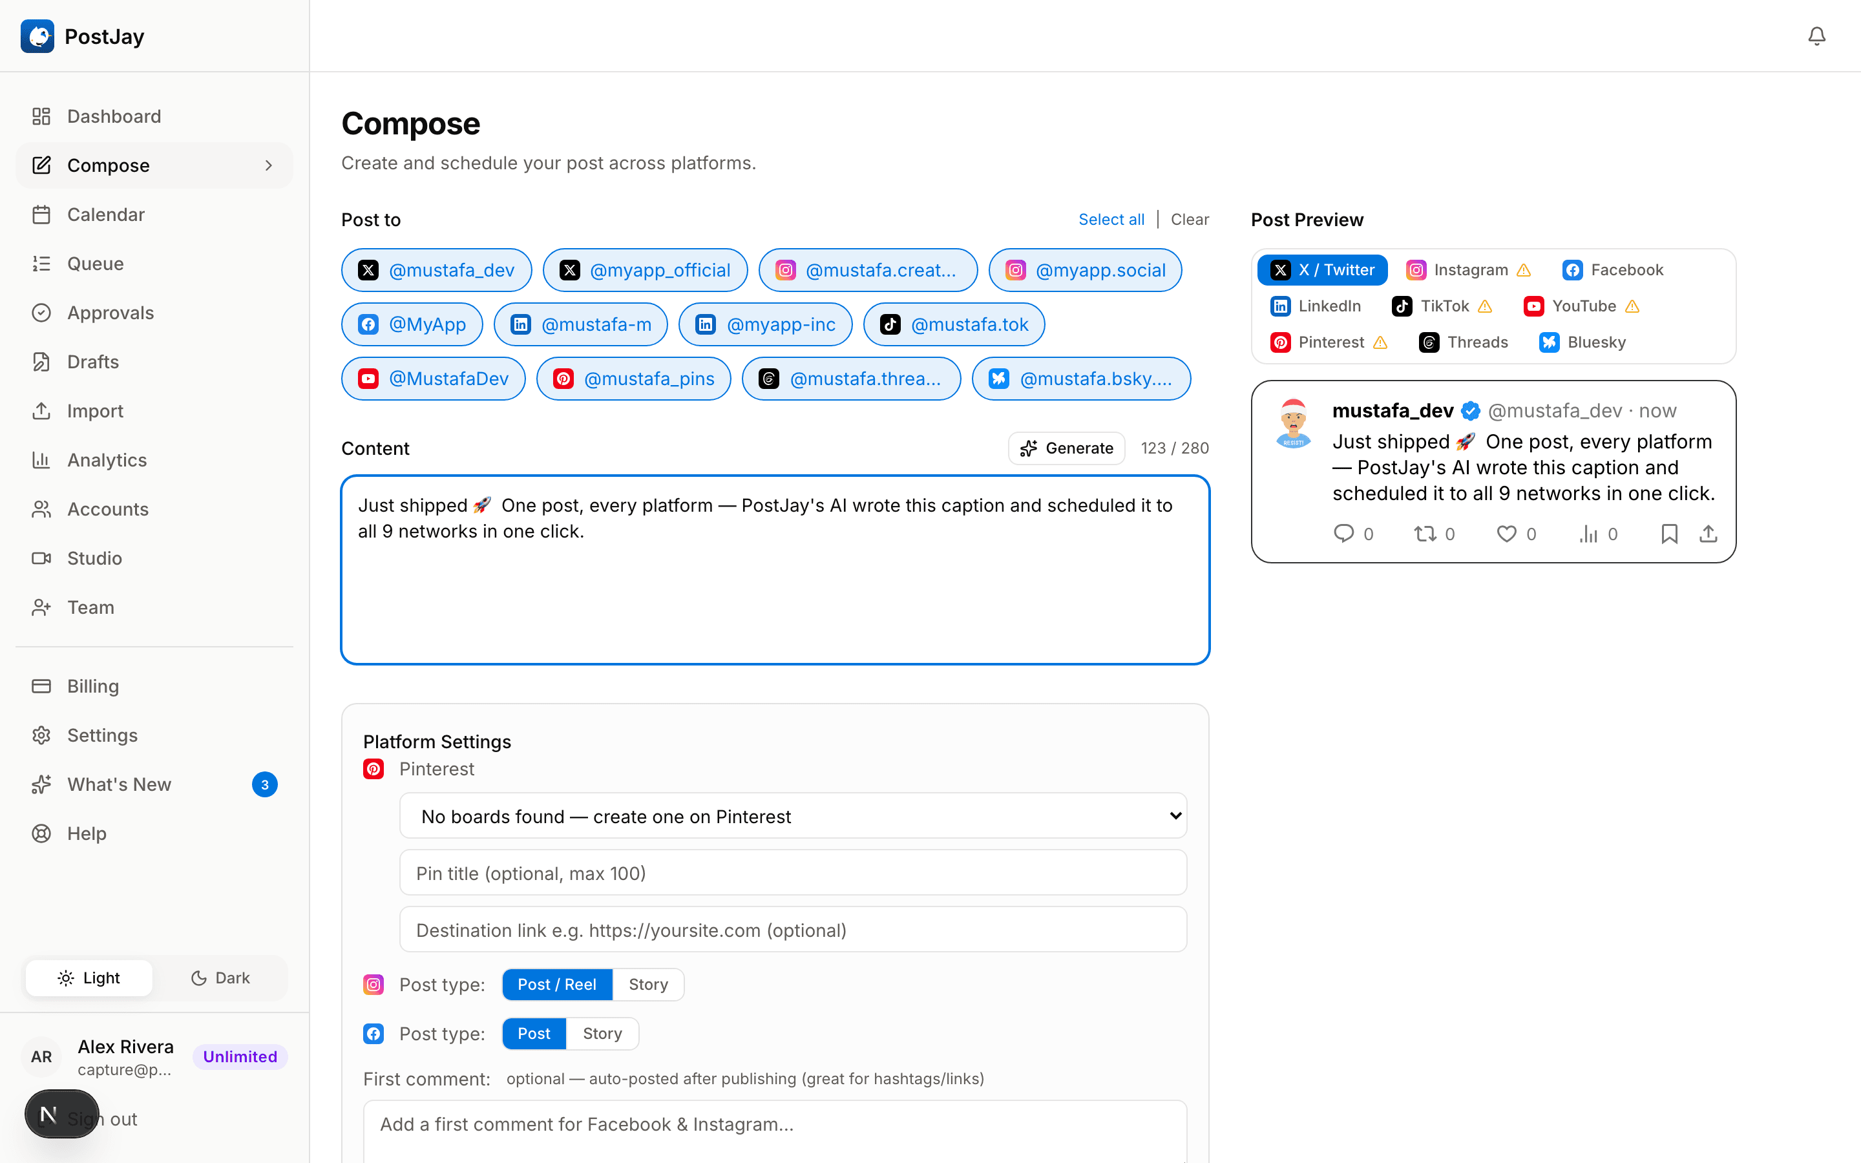This screenshot has height=1163, width=1861.
Task: Click the AR user avatar
Action: coord(41,1057)
